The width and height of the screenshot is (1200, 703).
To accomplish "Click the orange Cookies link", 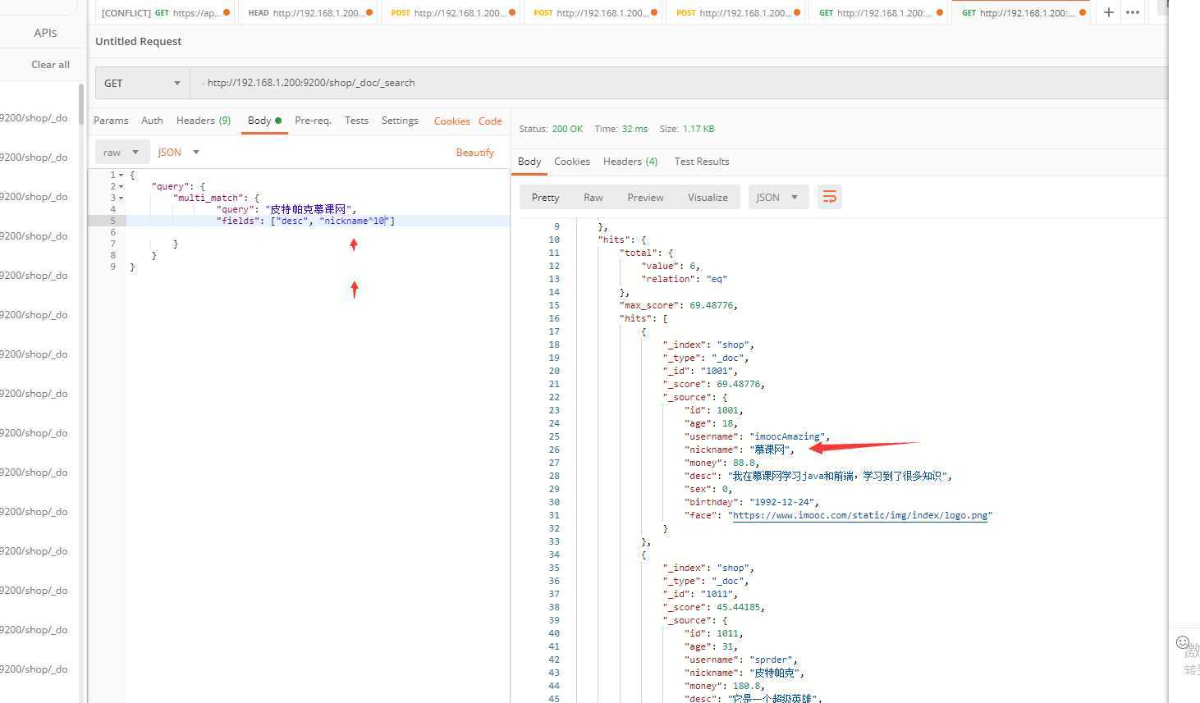I will pyautogui.click(x=451, y=121).
